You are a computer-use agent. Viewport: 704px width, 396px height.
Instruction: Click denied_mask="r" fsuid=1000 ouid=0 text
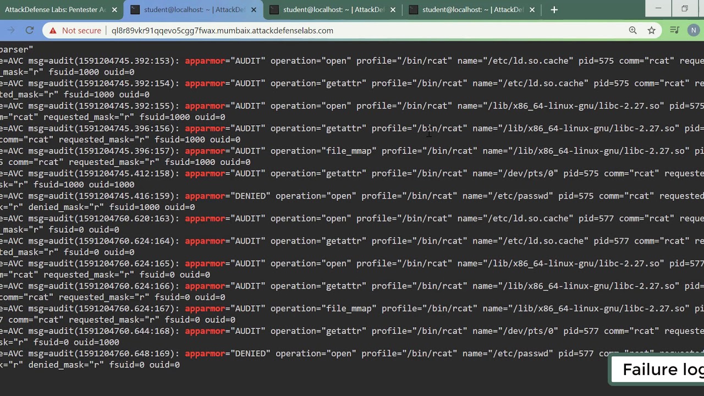[112, 207]
